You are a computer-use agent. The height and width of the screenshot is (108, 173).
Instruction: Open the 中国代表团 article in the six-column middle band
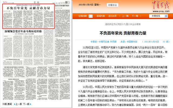click(36, 72)
